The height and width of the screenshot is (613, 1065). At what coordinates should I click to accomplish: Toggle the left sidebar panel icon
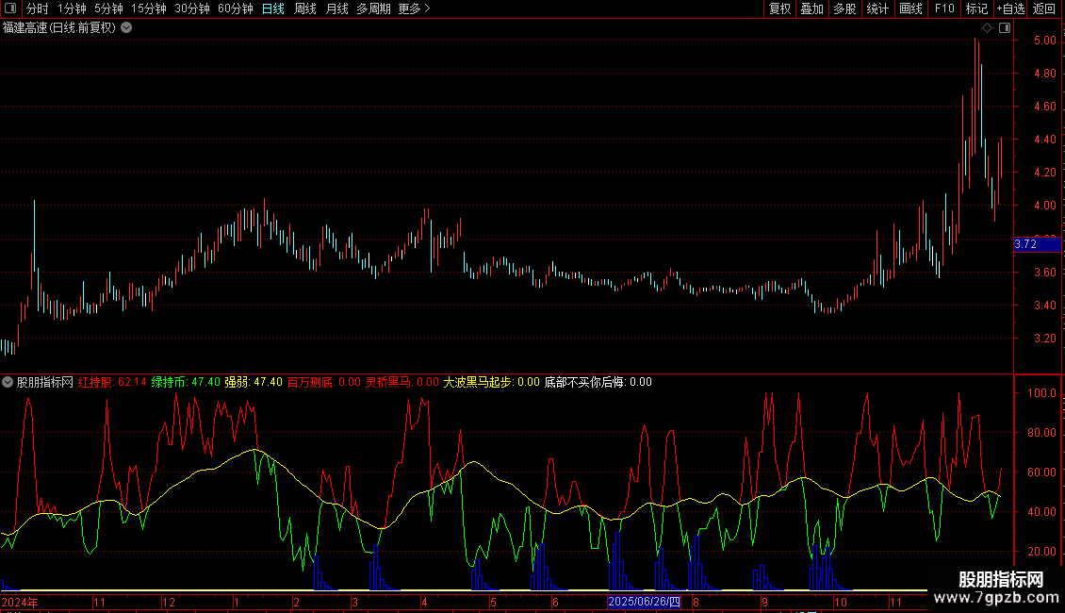(9, 9)
